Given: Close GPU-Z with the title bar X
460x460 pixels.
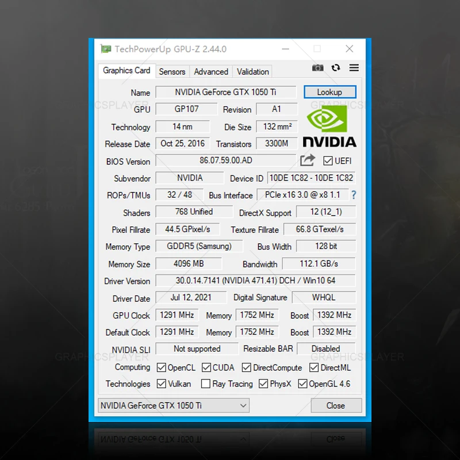Looking at the screenshot, I should pos(349,49).
